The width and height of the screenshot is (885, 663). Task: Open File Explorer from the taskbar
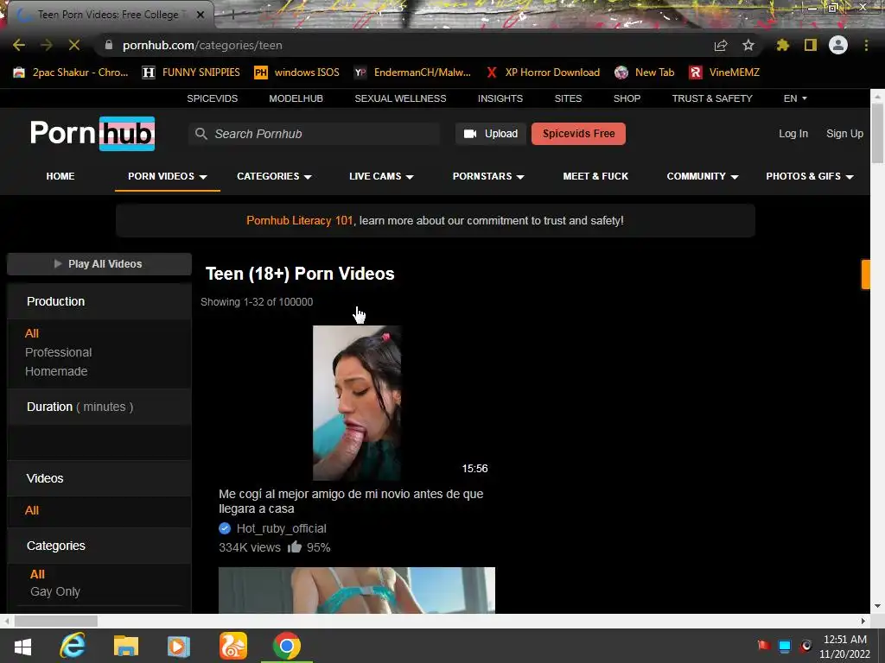[x=126, y=646]
